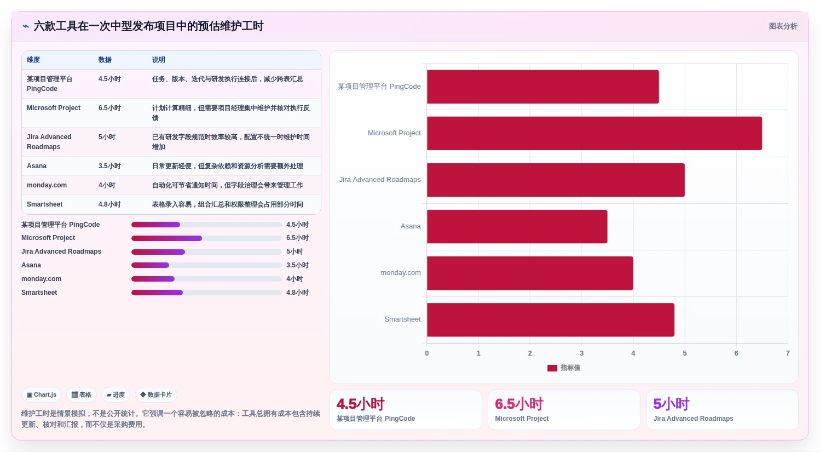
Task: Click the Jira Advanced Roadmaps chart bar
Action: pyautogui.click(x=556, y=180)
